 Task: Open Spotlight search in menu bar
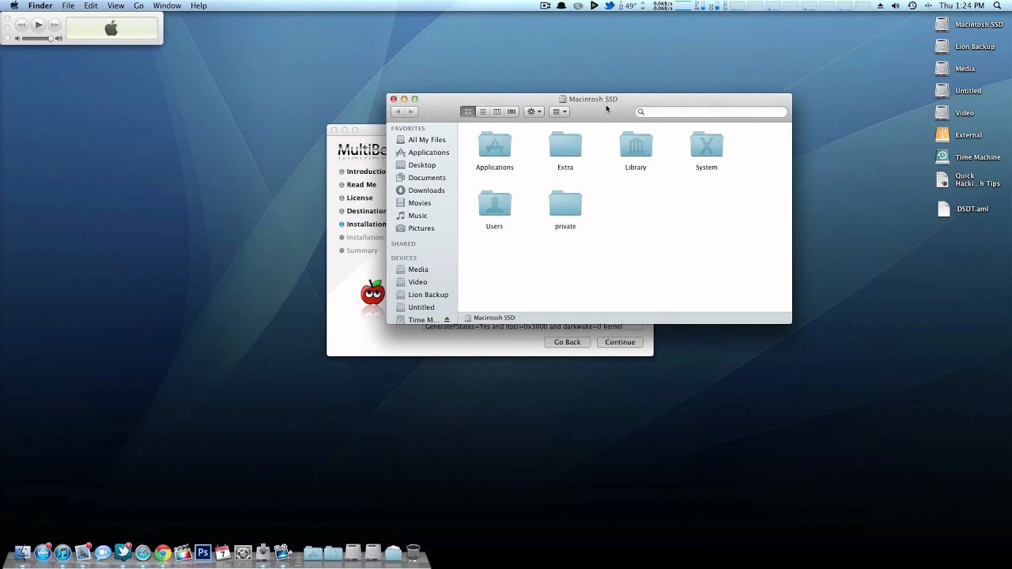[996, 6]
